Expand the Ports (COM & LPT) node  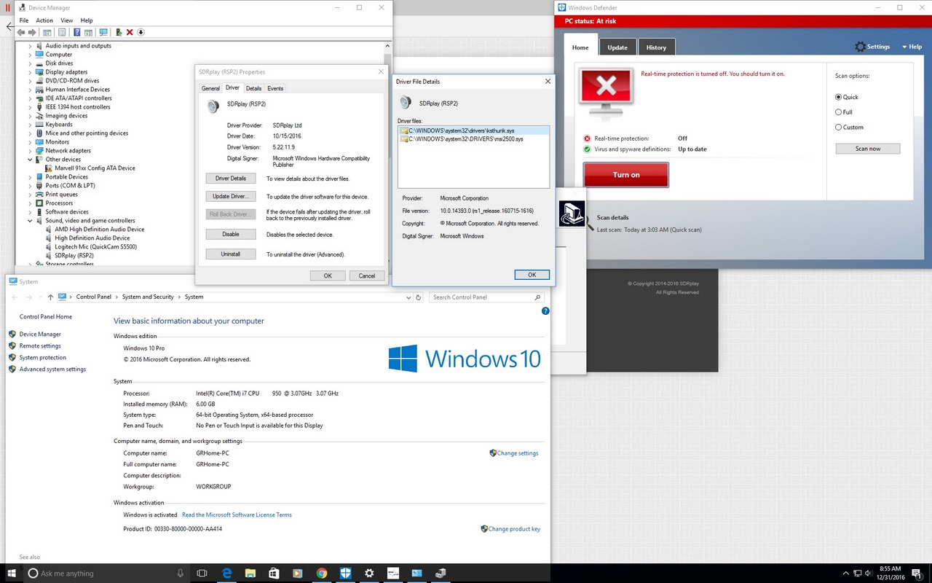click(30, 186)
